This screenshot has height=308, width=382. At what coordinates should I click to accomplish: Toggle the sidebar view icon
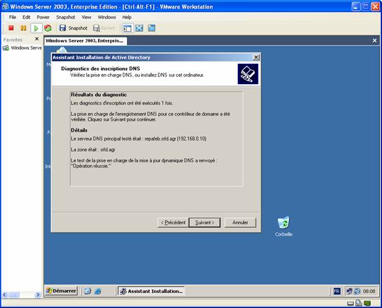tap(127, 28)
